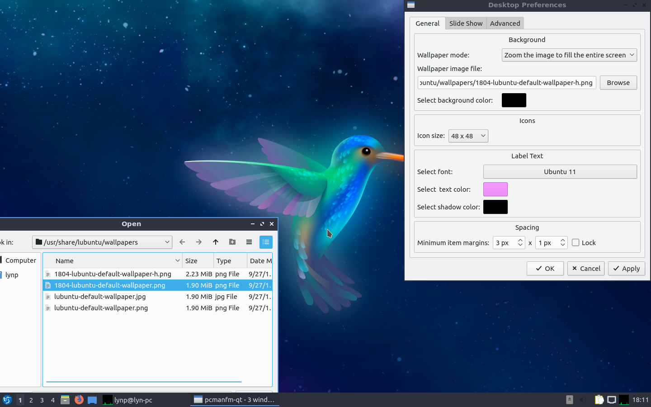Expand the Look in path dropdown
651x407 pixels.
click(167, 242)
